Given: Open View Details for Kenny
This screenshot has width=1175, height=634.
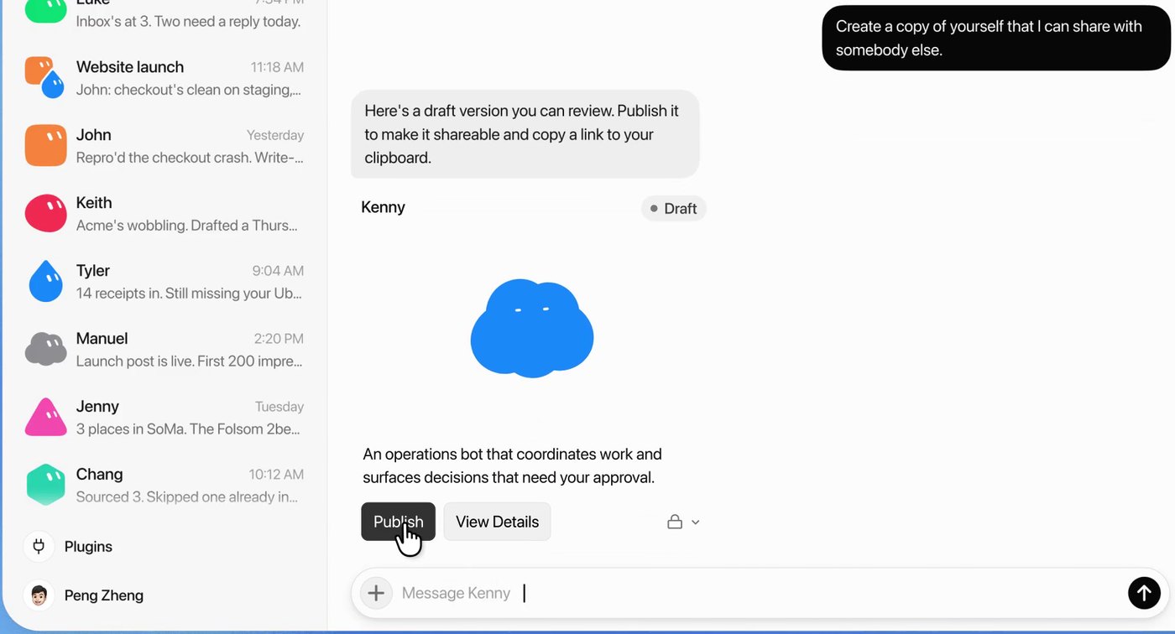Looking at the screenshot, I should click(497, 522).
